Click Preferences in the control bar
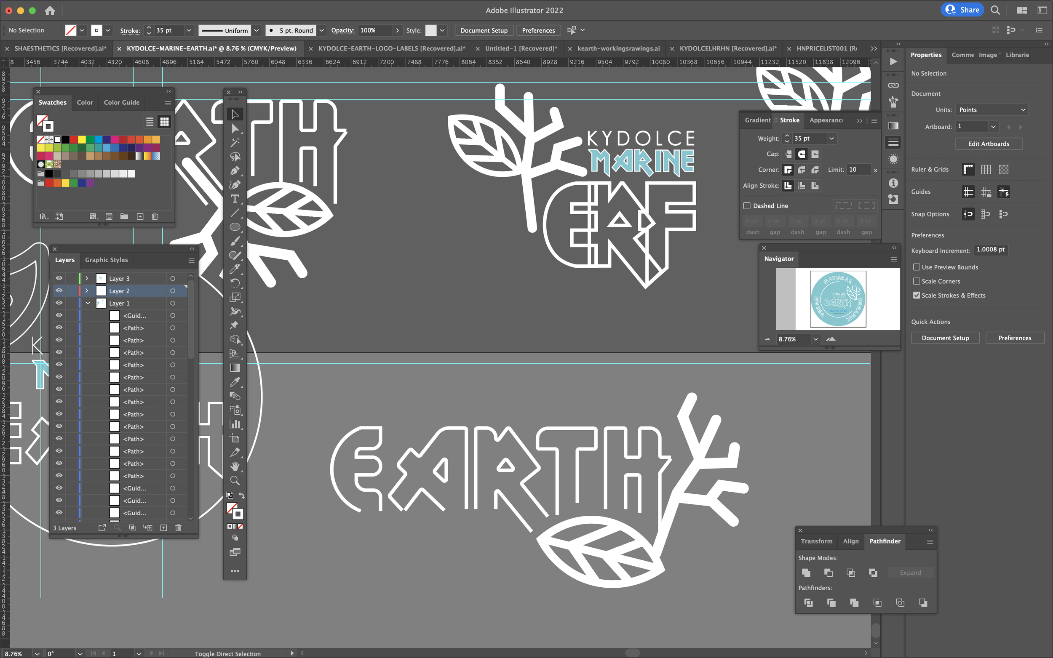1053x658 pixels. click(x=538, y=30)
